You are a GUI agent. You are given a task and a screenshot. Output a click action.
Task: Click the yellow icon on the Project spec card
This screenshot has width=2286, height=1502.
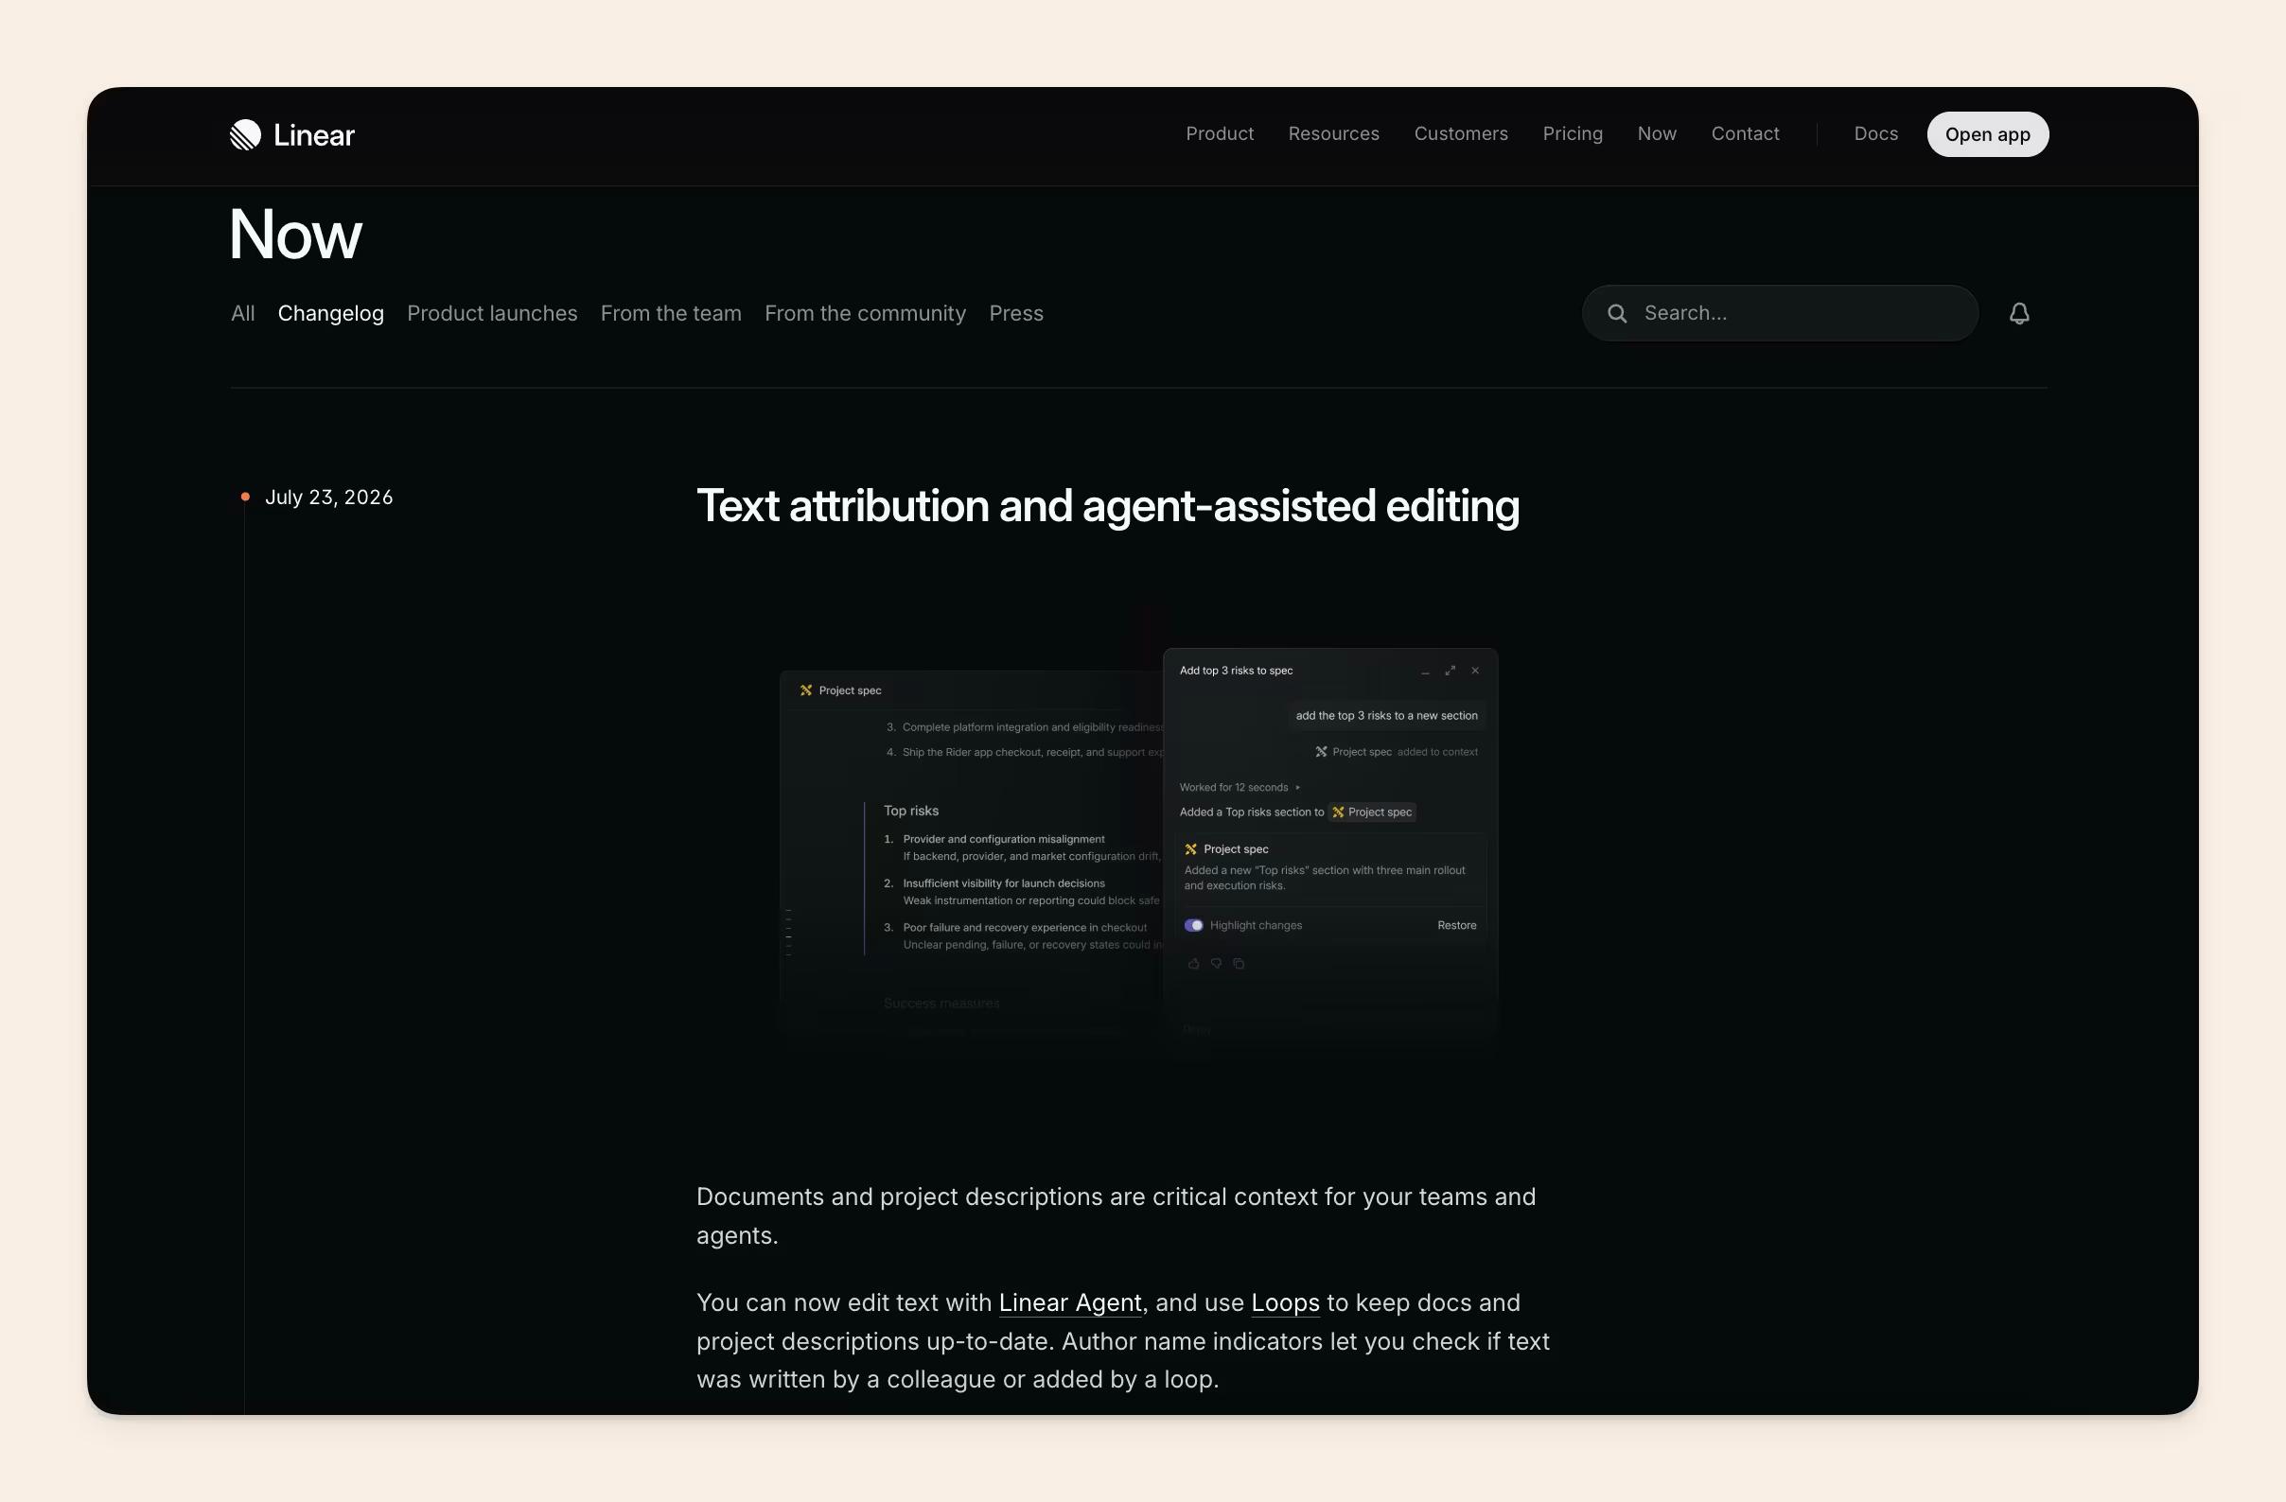point(1191,849)
